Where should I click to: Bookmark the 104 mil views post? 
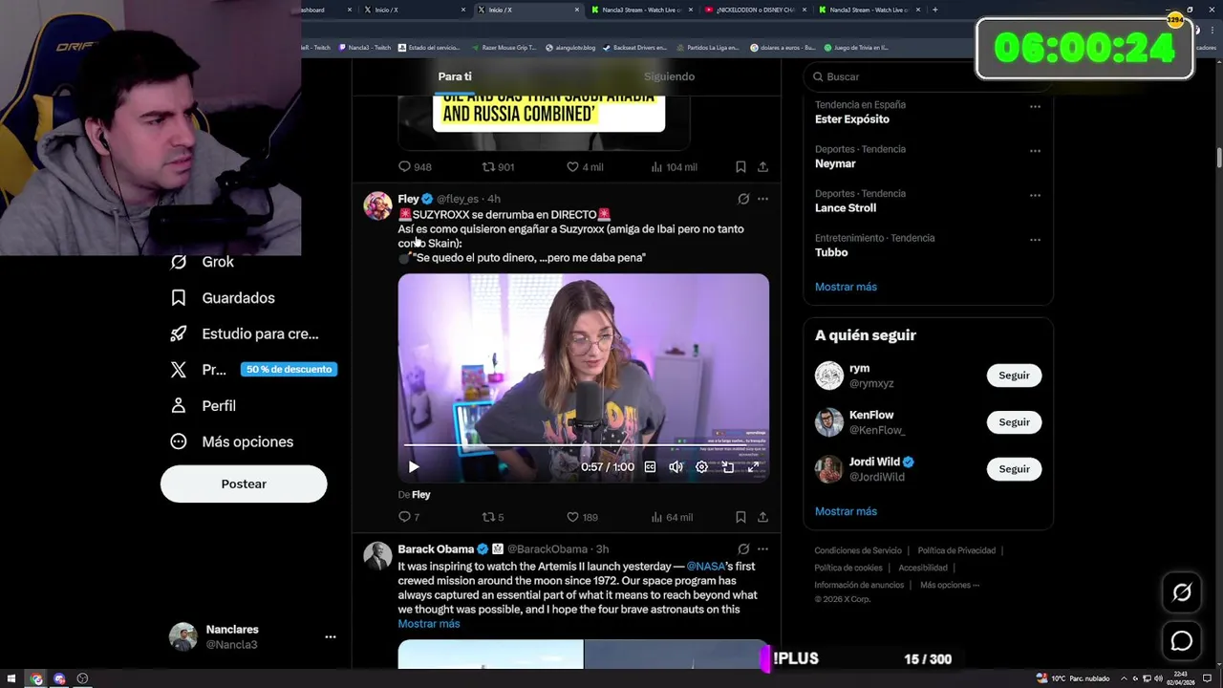pyautogui.click(x=740, y=166)
